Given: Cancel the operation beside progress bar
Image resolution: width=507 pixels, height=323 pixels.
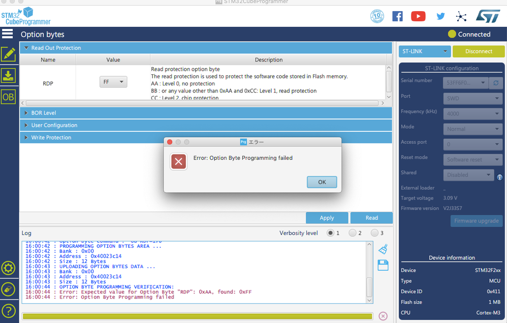Looking at the screenshot, I should click(383, 316).
